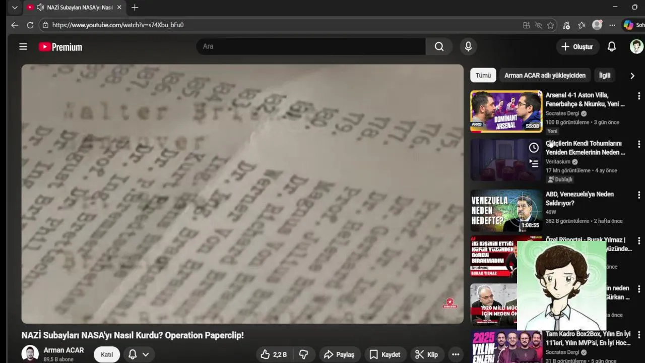Select the Tümü filter chip

(x=483, y=75)
